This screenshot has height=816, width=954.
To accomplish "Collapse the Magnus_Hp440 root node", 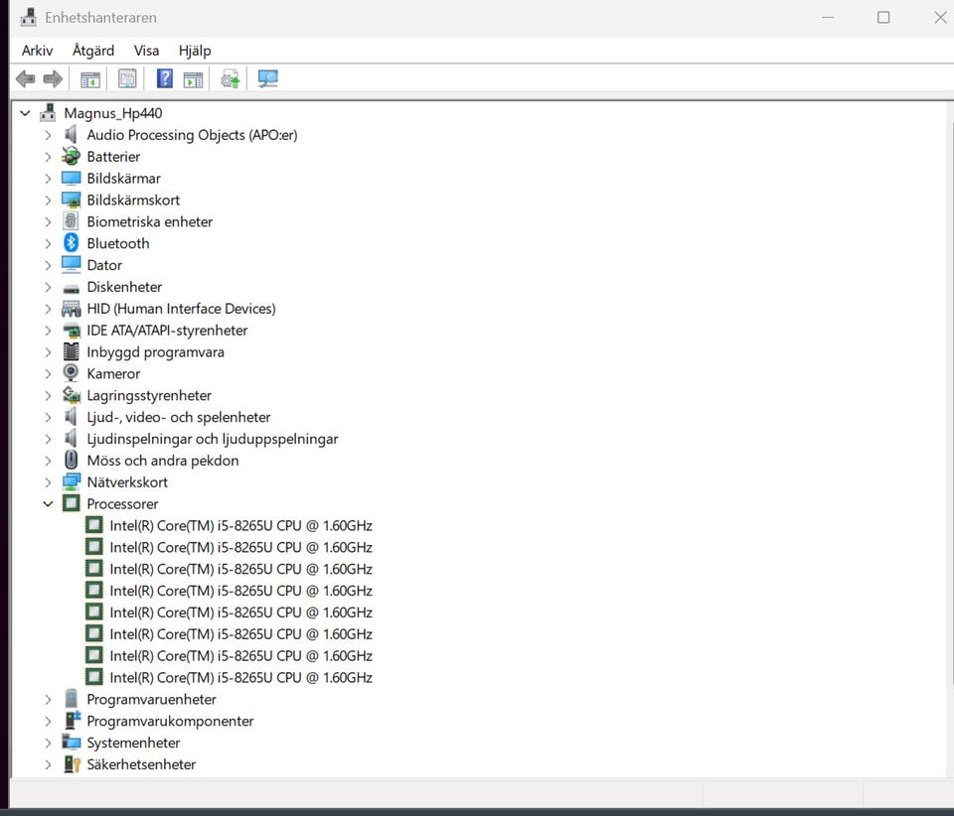I will coord(25,113).
